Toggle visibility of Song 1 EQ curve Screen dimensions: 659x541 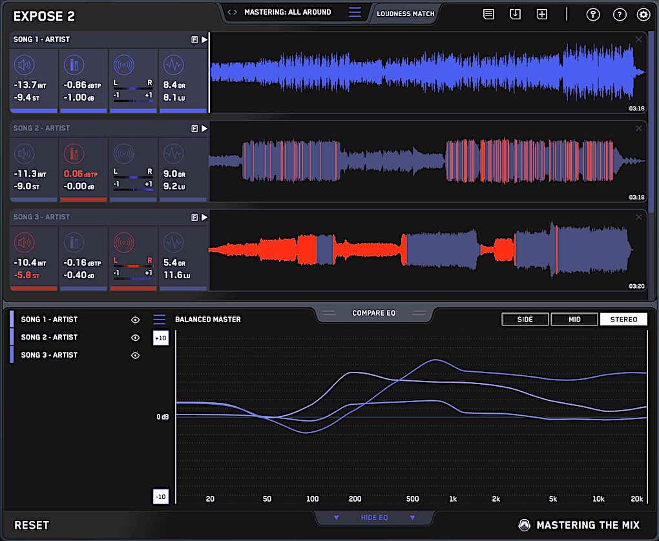[135, 320]
